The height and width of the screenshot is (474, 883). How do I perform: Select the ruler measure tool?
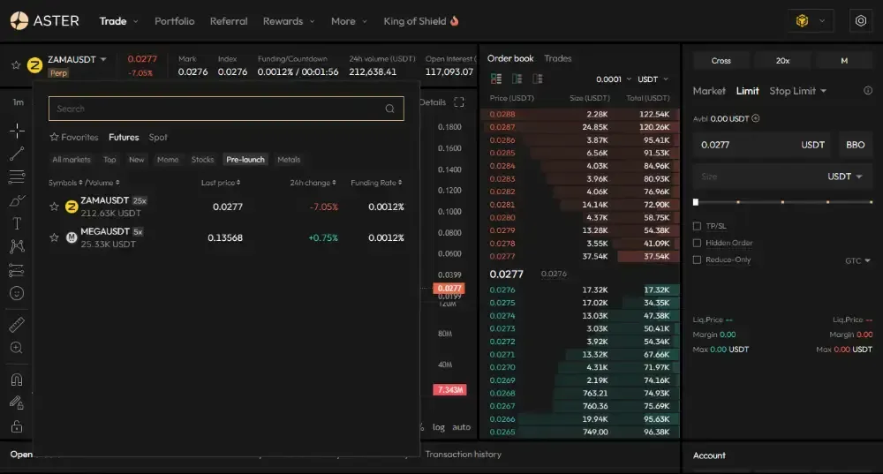pyautogui.click(x=17, y=324)
